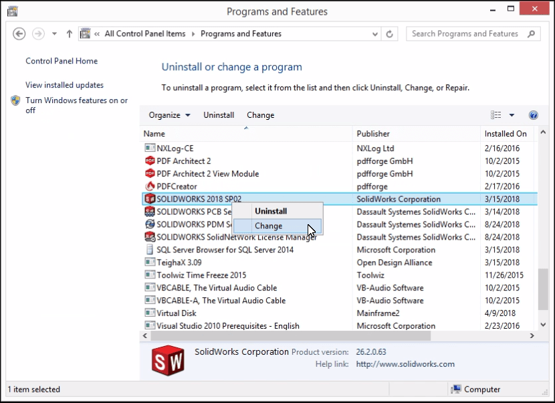Sort list by Publisher column header
Viewport: 555px width, 403px height.
coord(373,134)
